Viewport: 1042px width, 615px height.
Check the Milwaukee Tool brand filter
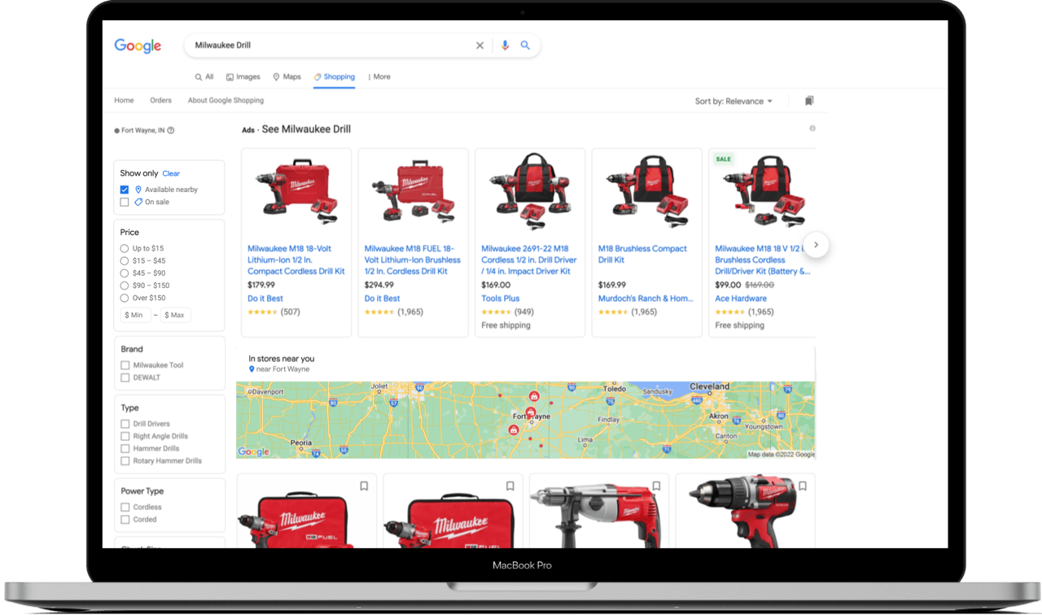(x=125, y=365)
